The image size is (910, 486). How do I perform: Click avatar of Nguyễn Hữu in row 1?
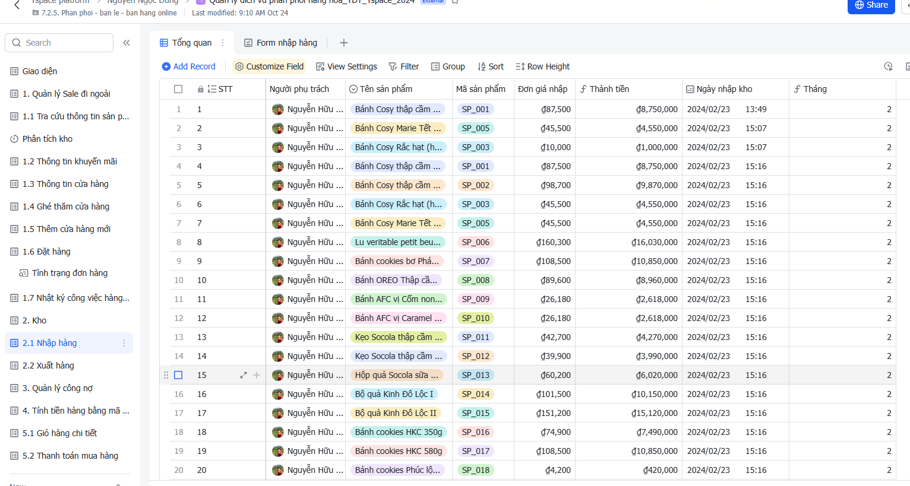point(277,109)
